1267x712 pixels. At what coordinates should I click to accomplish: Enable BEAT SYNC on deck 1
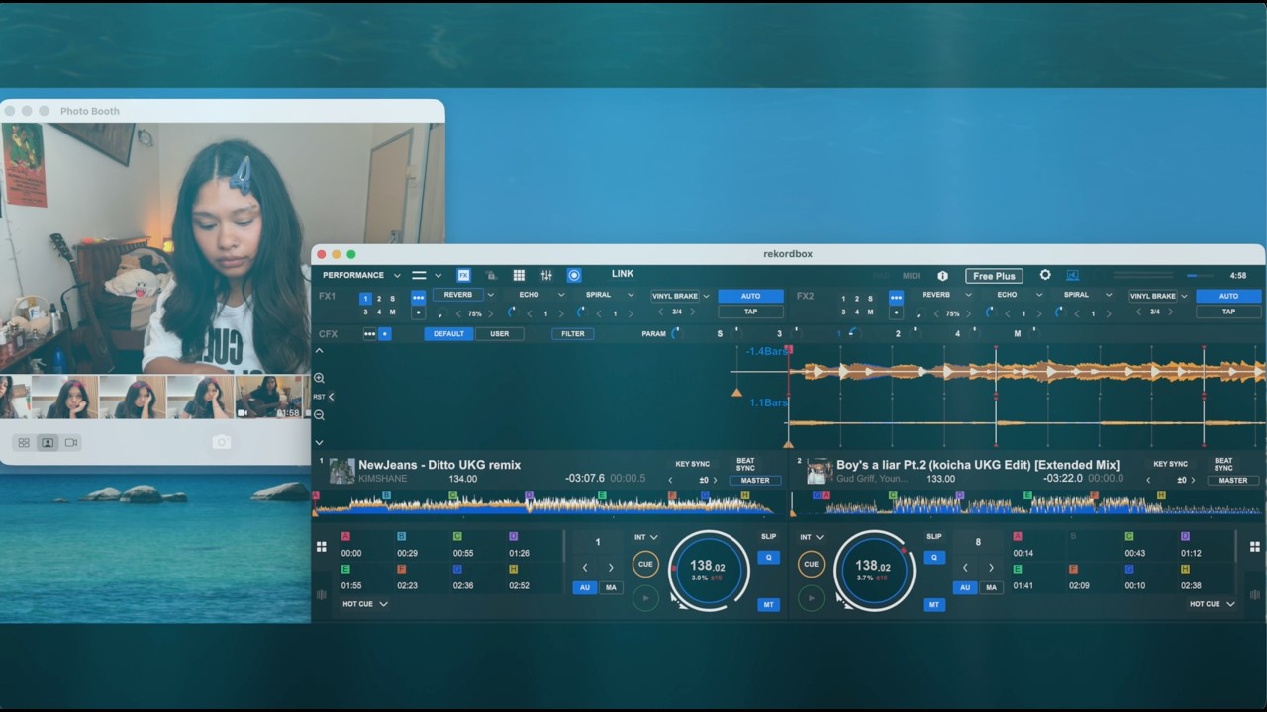[745, 464]
